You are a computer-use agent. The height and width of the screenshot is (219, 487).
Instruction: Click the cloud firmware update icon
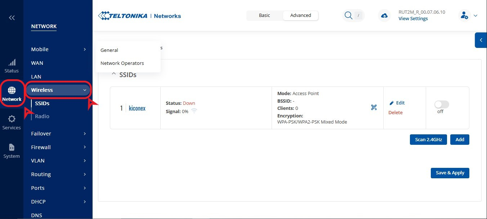click(384, 15)
